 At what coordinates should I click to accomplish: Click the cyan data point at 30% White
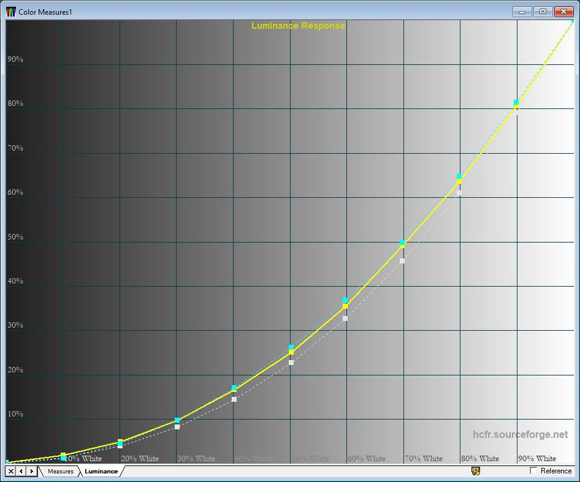pyautogui.click(x=177, y=420)
